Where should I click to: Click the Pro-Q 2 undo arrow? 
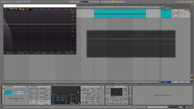(x=35, y=9)
